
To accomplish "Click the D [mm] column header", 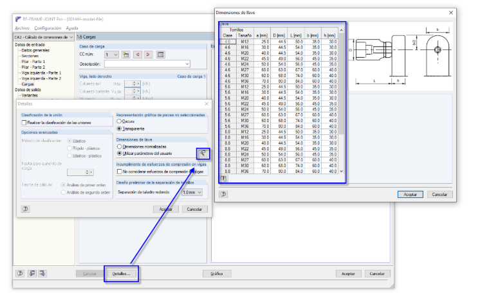I will pyautogui.click(x=279, y=35).
